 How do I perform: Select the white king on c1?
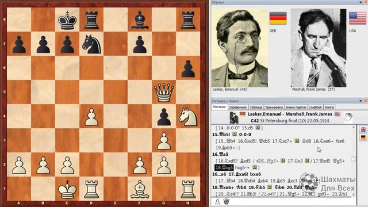[67, 189]
